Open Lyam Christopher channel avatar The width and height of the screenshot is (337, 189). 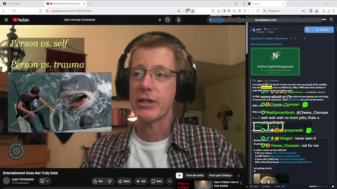[x=6, y=181]
